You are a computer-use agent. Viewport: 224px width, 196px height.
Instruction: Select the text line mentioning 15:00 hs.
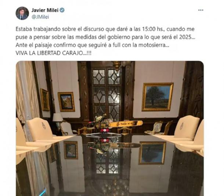point(105,29)
